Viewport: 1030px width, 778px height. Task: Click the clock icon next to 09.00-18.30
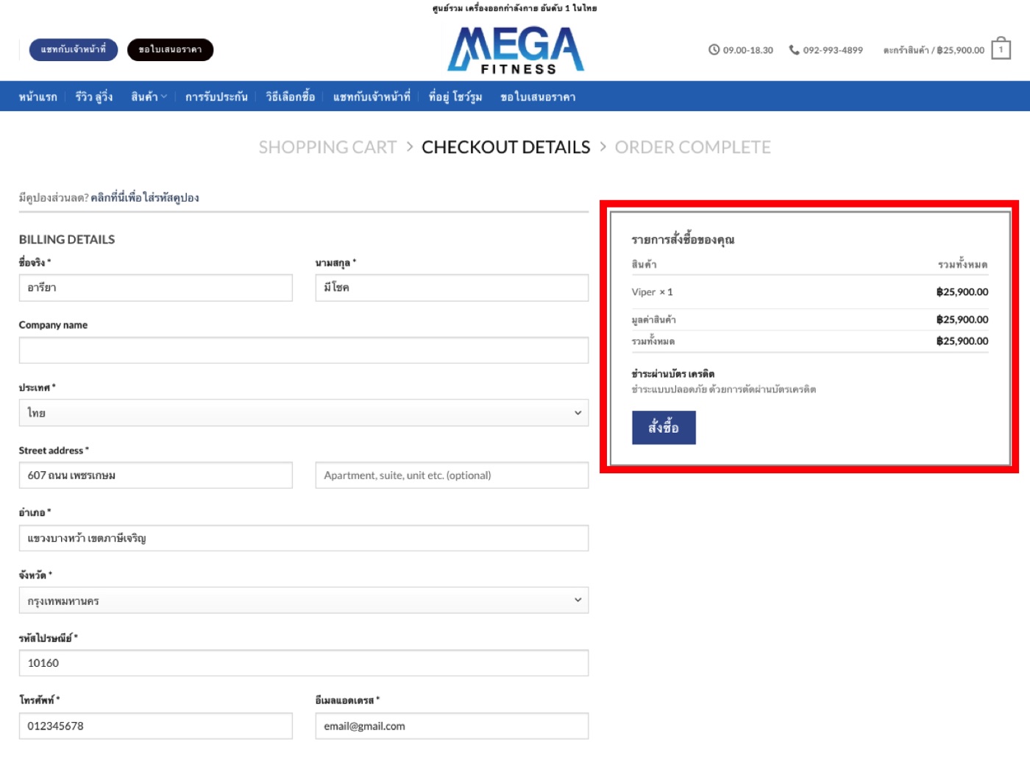point(714,50)
